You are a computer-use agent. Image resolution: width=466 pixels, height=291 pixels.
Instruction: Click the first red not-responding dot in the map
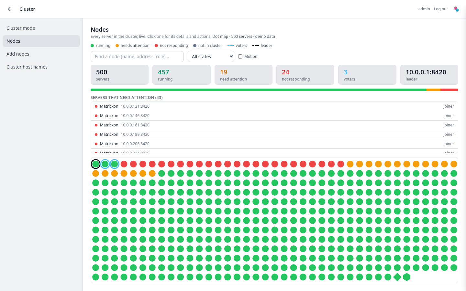coord(124,164)
